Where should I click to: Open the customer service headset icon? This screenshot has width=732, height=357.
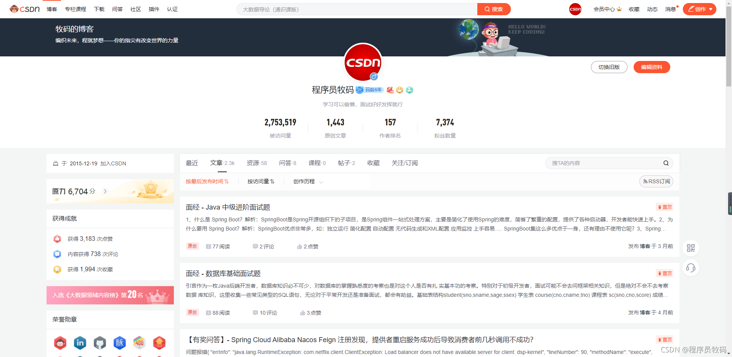point(691,268)
